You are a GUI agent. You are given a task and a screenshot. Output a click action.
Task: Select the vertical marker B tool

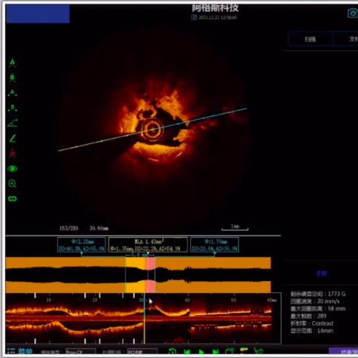pos(12,78)
